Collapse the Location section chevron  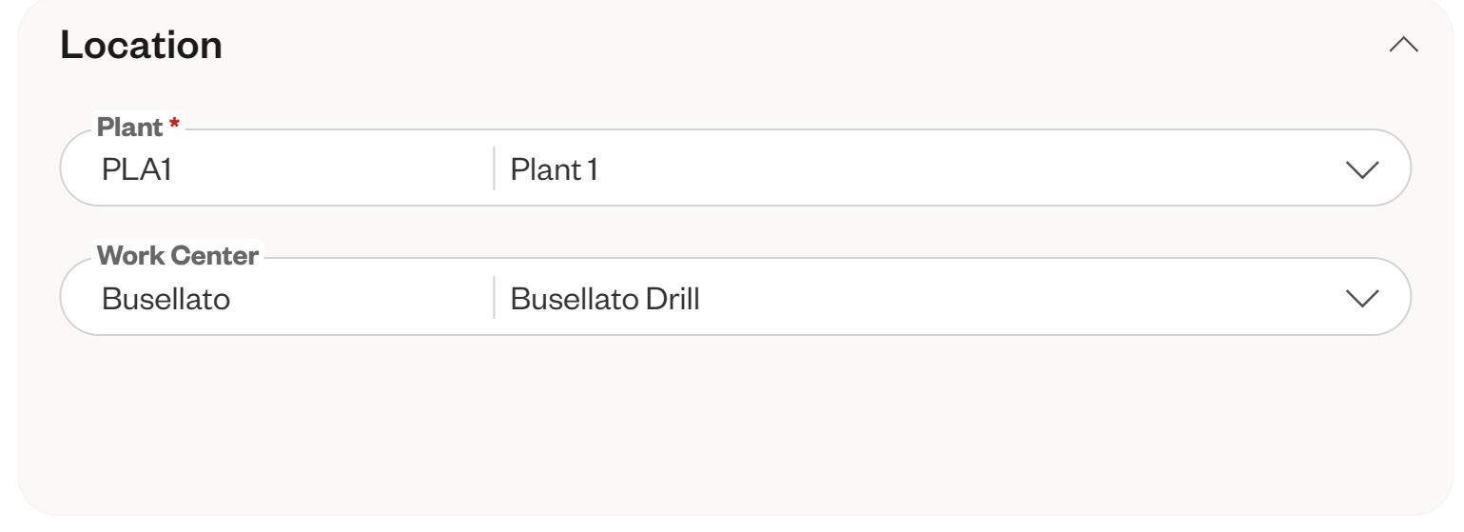point(1403,46)
